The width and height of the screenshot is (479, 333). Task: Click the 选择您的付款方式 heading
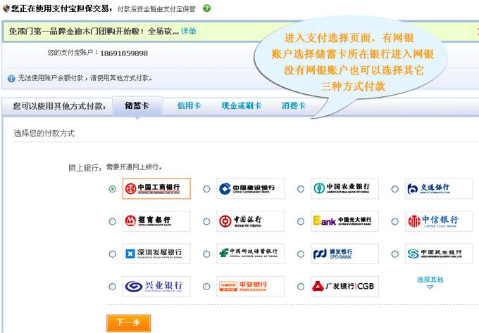(x=44, y=133)
